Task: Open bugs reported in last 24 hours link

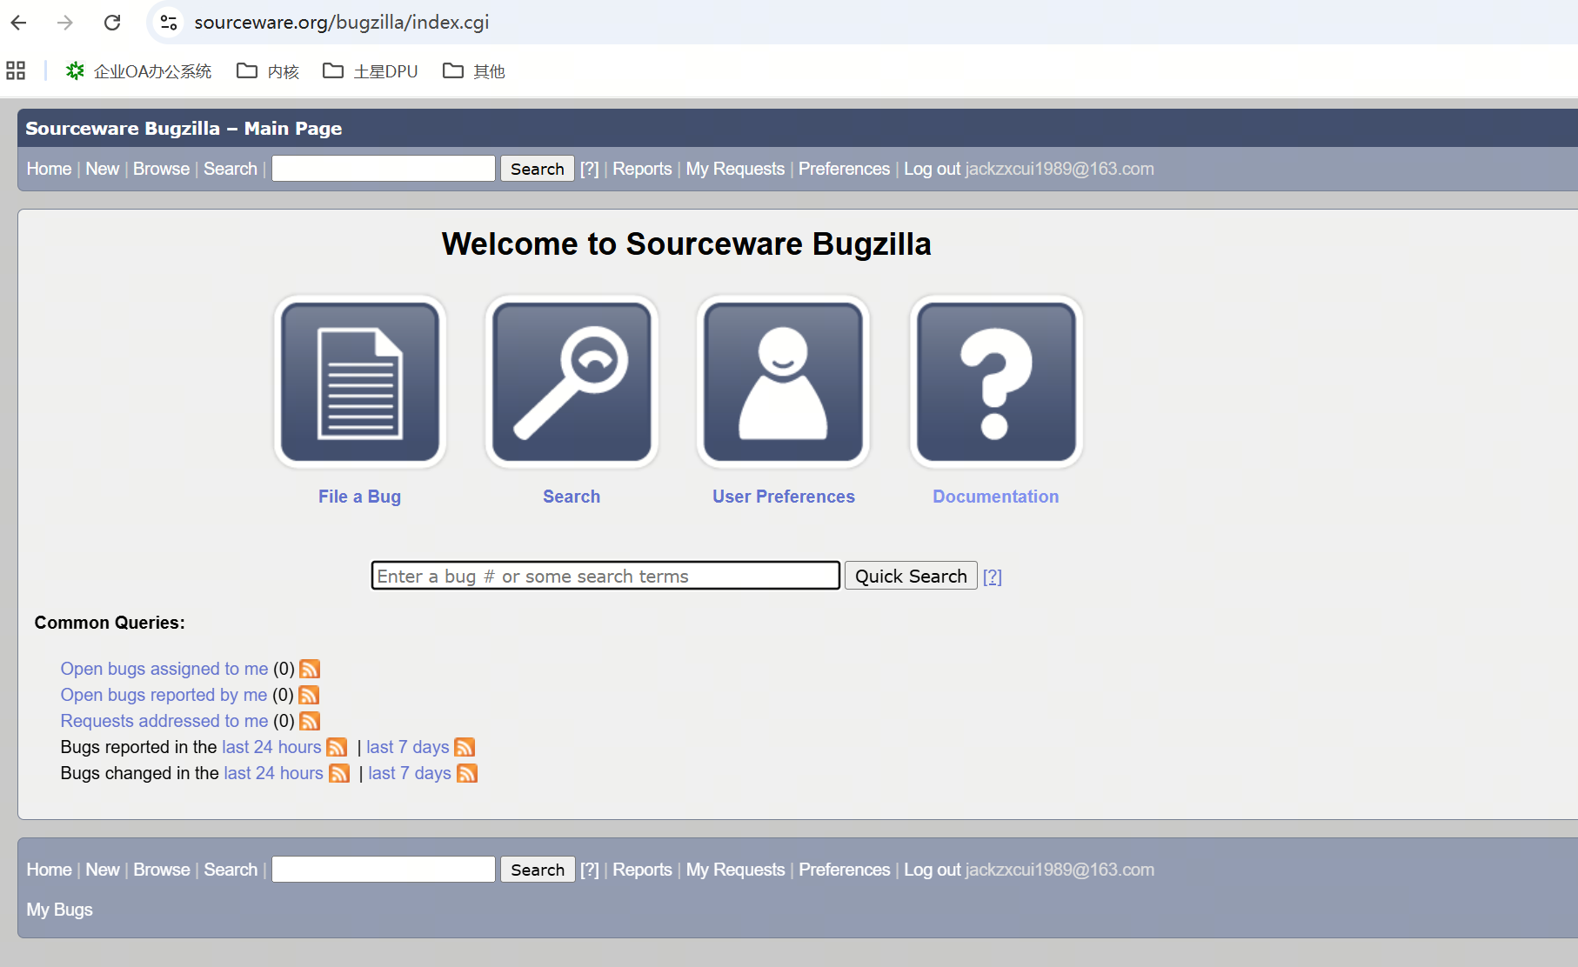Action: pos(271,747)
